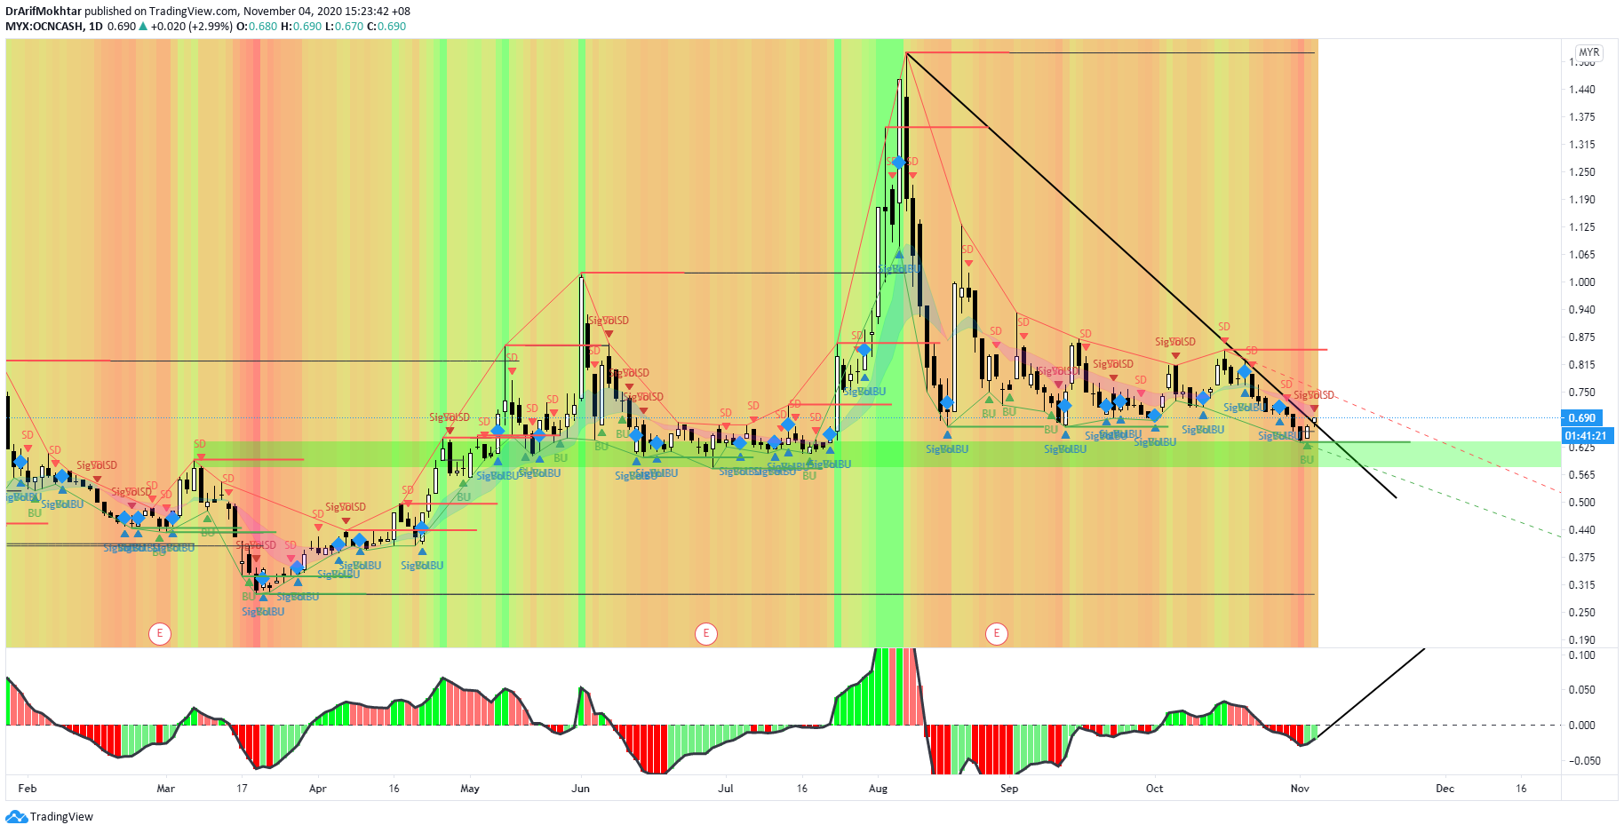
Task: Select the 1.440 price axis label
Action: point(1581,90)
